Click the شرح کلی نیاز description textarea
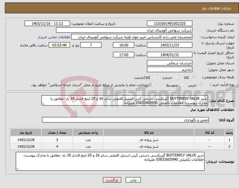 pyautogui.click(x=125, y=100)
